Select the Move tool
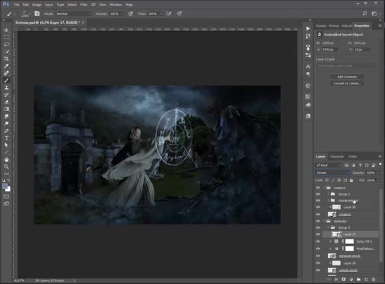This screenshot has width=385, height=284. click(7, 30)
